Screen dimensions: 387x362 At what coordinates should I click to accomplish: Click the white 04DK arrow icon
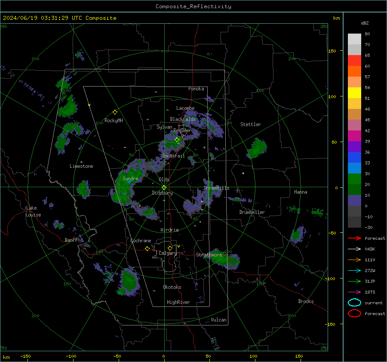tap(354, 249)
